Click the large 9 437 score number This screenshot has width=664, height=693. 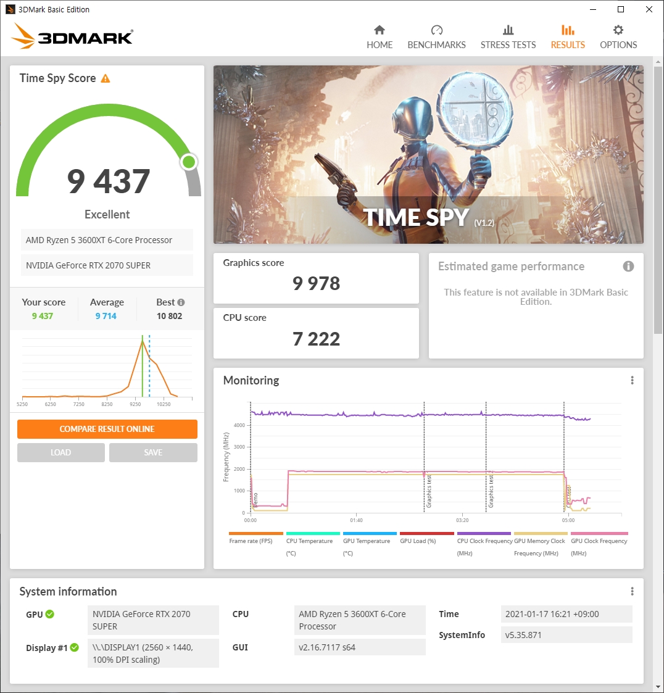pos(109,181)
